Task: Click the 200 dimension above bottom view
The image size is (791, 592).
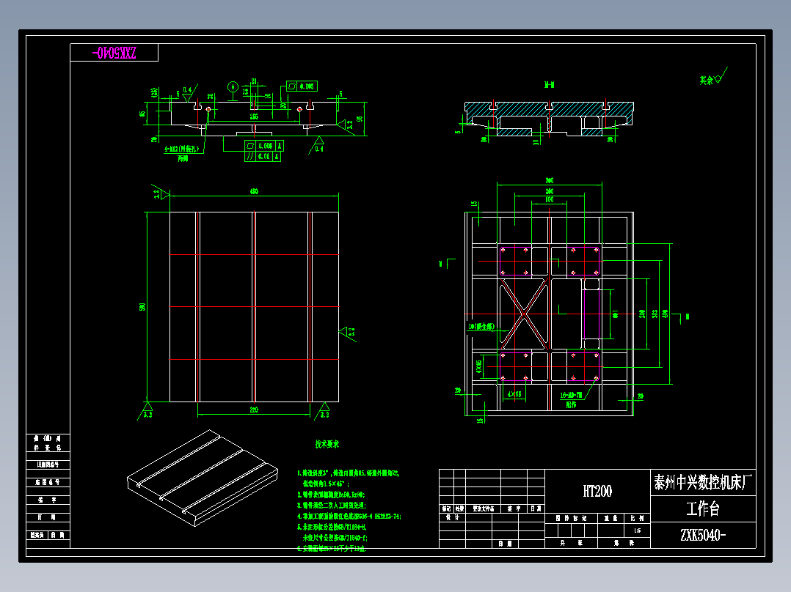Action: (x=550, y=191)
